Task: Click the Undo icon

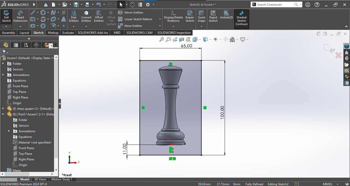Action: point(99,5)
